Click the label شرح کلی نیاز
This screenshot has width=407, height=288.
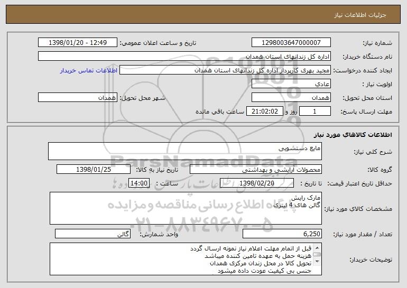[x=373, y=152]
